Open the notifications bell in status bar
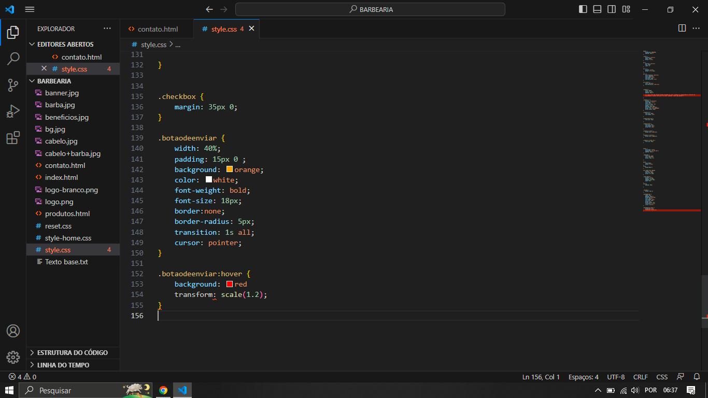The image size is (708, 398). [697, 377]
